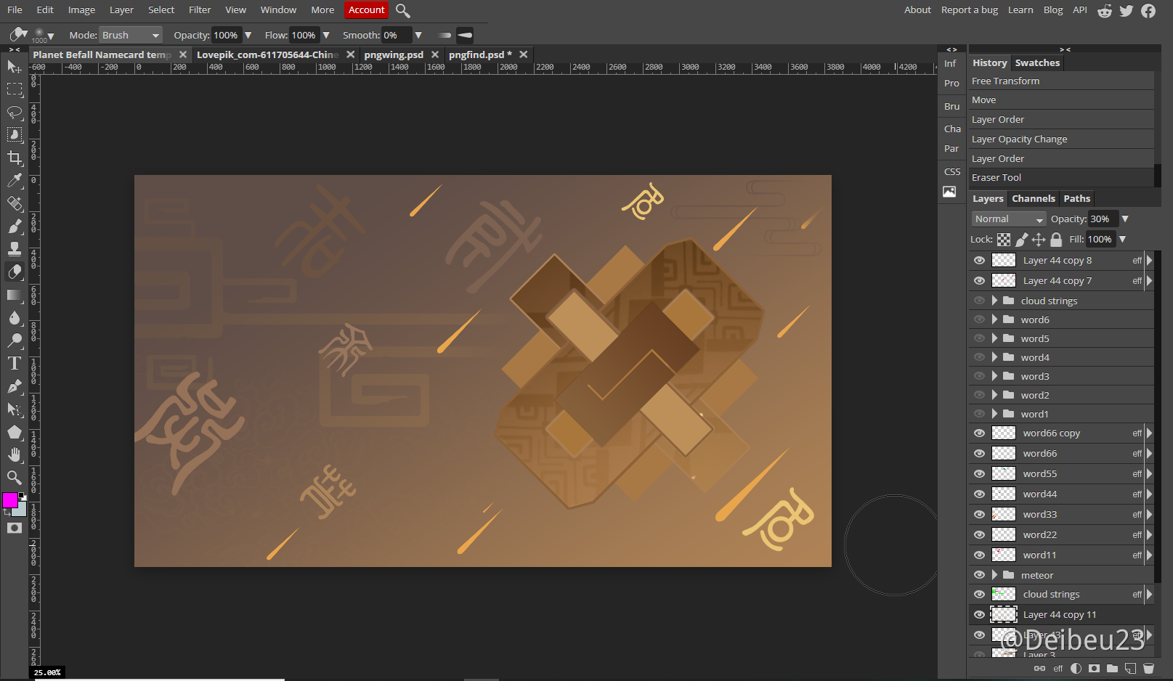Open the Filter menu
This screenshot has height=681, width=1173.
pyautogui.click(x=200, y=10)
